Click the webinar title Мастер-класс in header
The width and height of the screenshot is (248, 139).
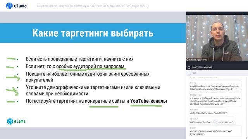(x=93, y=6)
